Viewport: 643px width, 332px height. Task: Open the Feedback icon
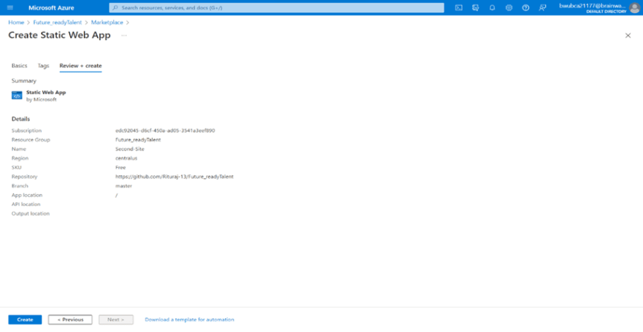[x=542, y=8]
